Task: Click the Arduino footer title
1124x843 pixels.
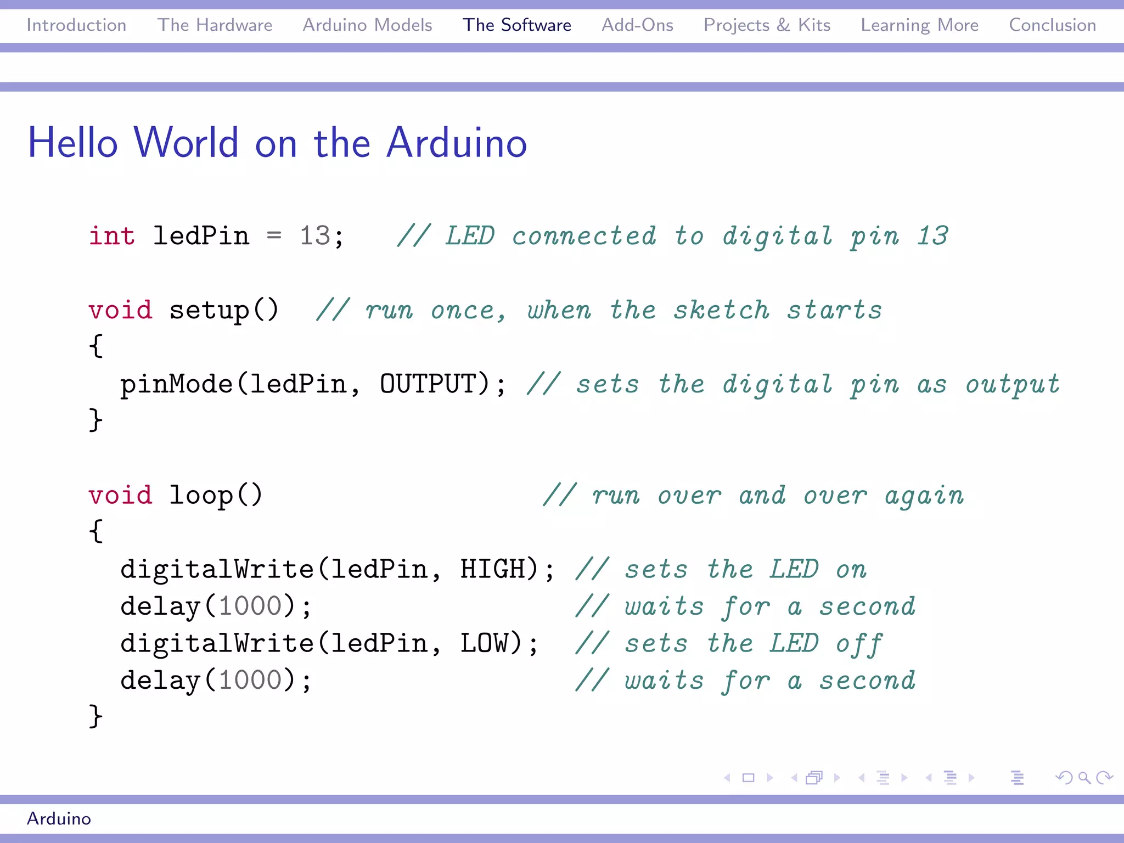Action: (x=59, y=818)
